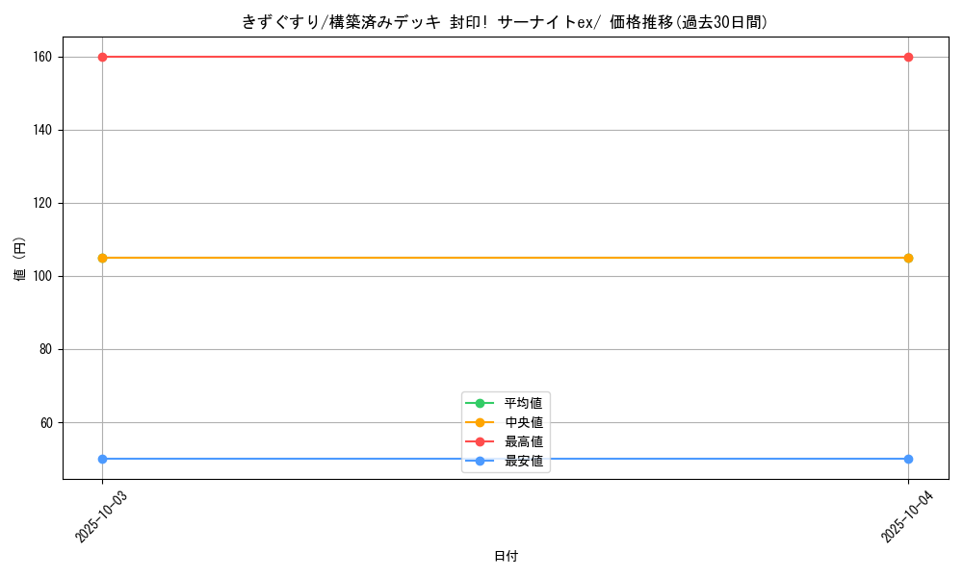Click the chart title text
The width and height of the screenshot is (963, 577).
coord(505,22)
